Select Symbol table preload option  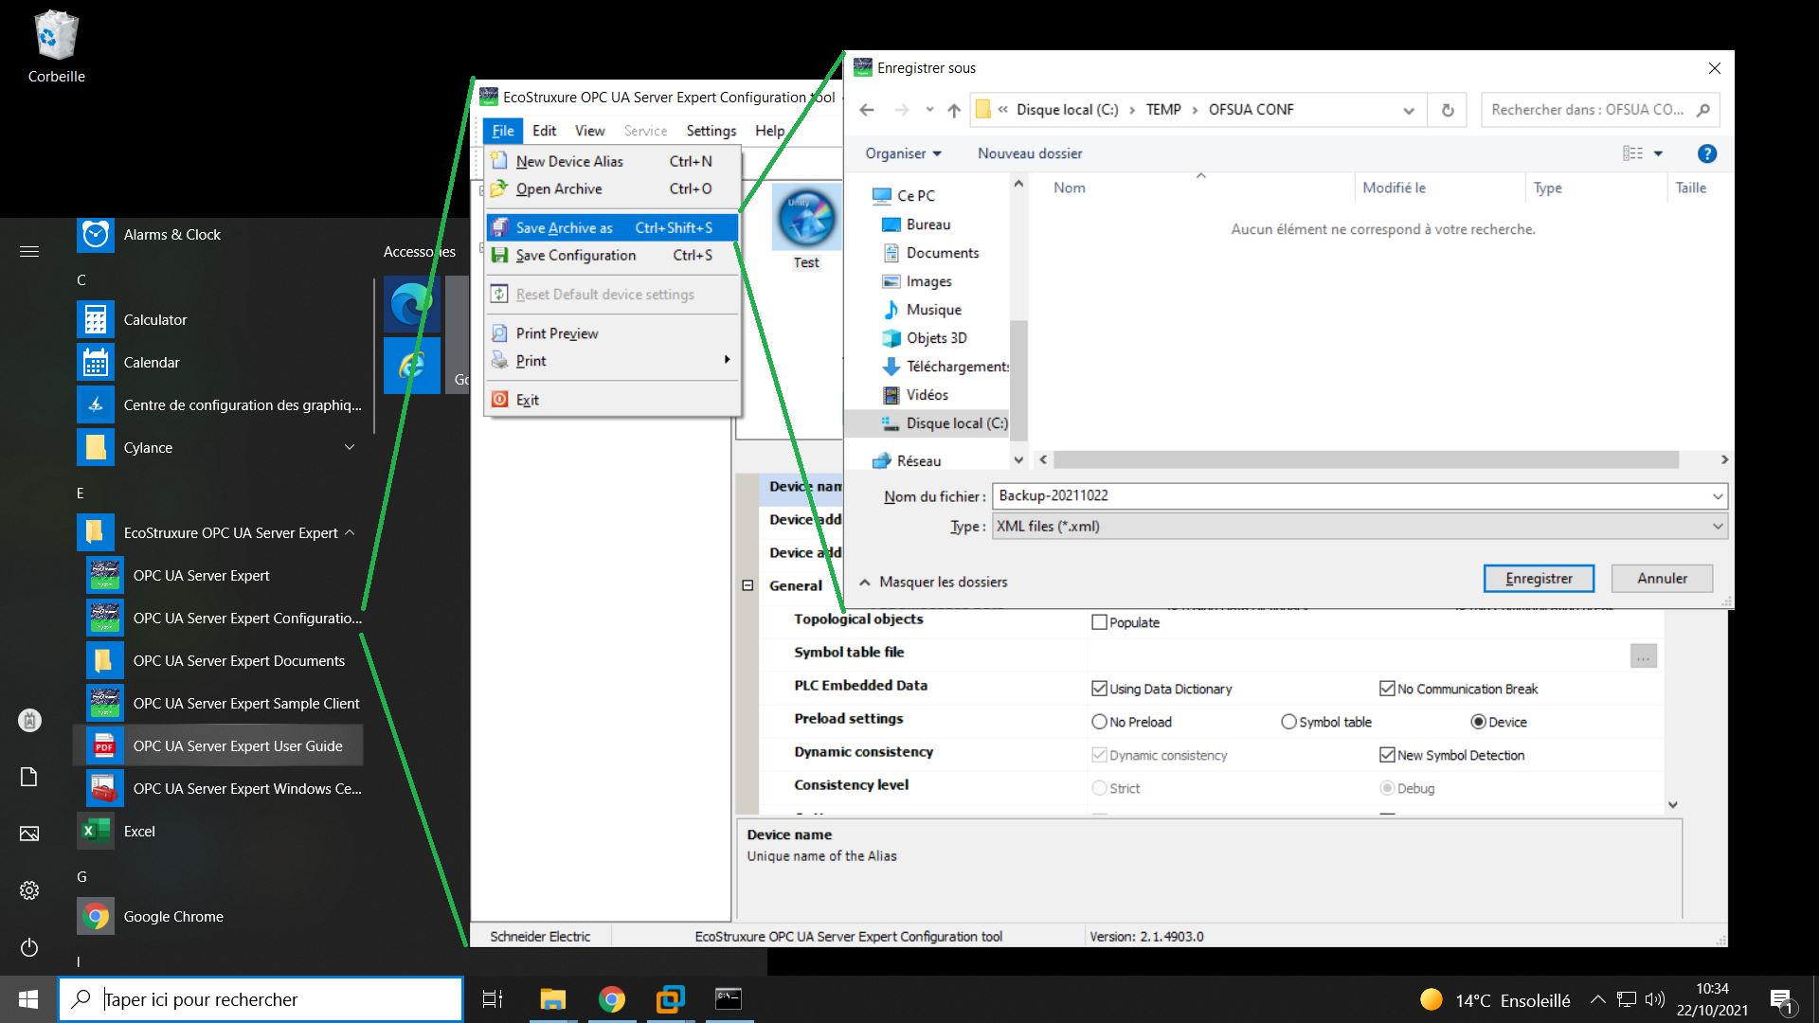pyautogui.click(x=1288, y=722)
